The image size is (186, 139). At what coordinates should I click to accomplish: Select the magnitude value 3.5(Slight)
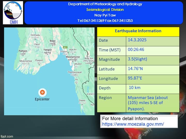[137, 59]
